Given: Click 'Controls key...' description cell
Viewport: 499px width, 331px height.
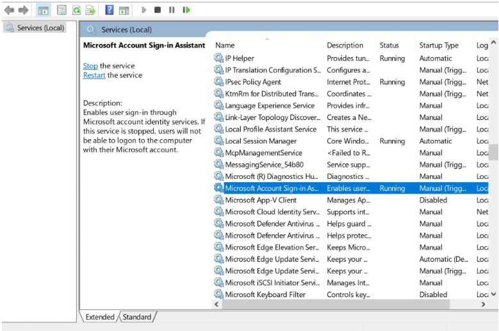Looking at the screenshot, I should (348, 294).
